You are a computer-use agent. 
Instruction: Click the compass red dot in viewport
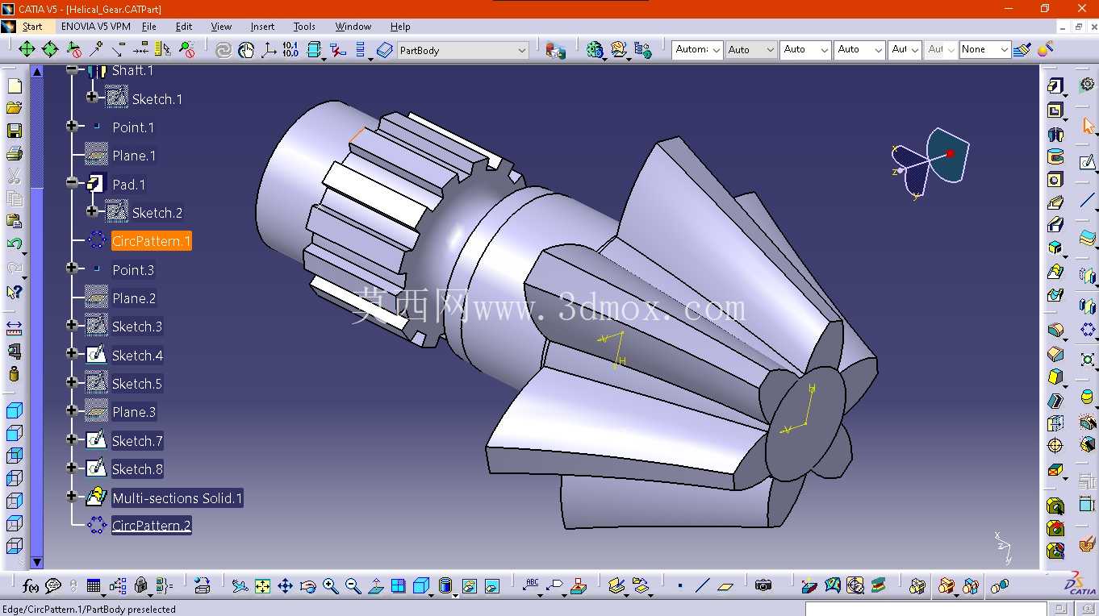pos(951,153)
